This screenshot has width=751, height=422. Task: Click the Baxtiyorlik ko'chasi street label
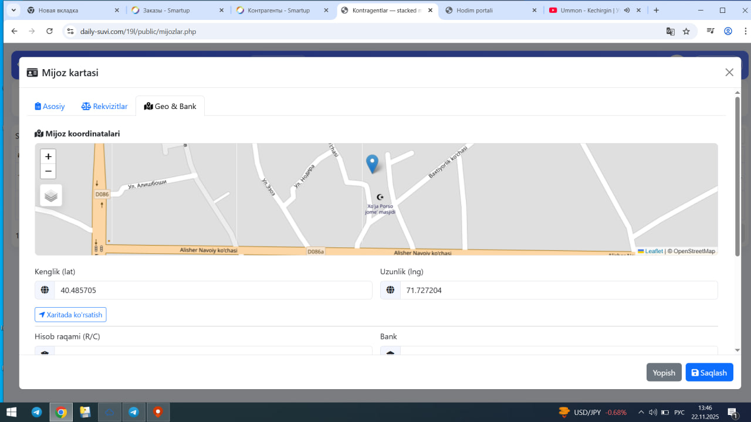tap(448, 162)
